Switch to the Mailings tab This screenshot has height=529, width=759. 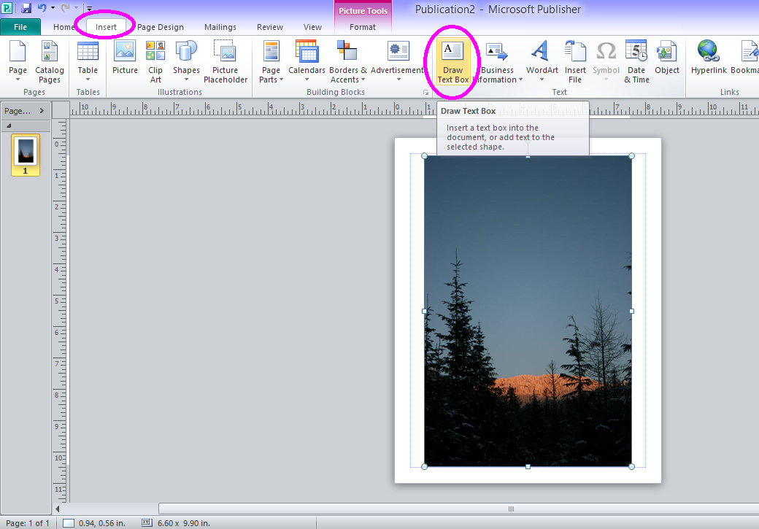click(x=220, y=27)
